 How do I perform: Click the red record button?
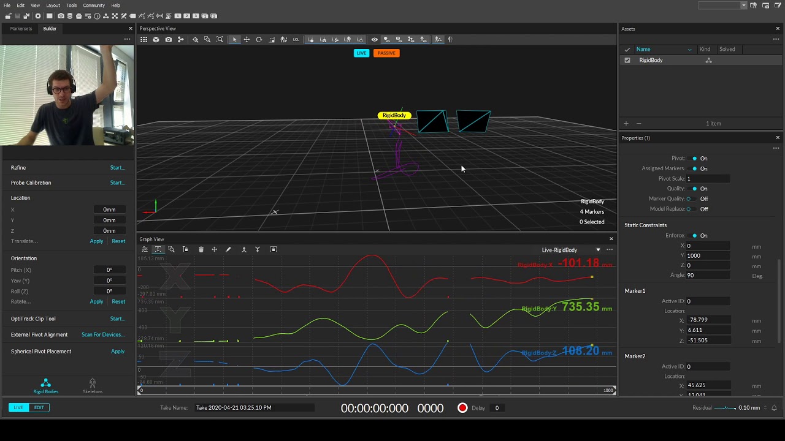click(x=462, y=408)
